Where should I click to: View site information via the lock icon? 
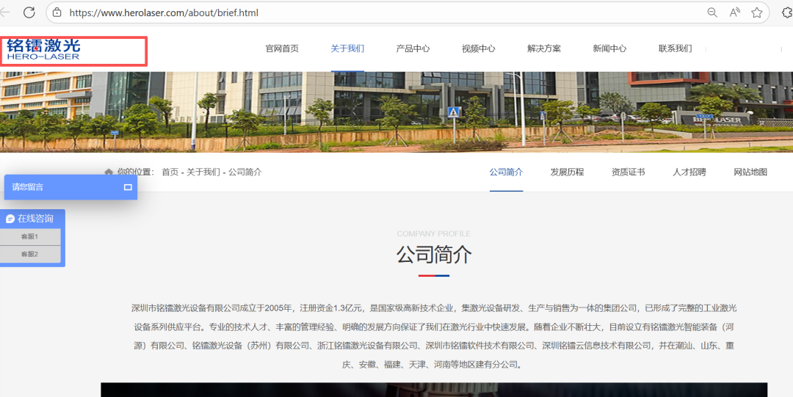(x=57, y=12)
